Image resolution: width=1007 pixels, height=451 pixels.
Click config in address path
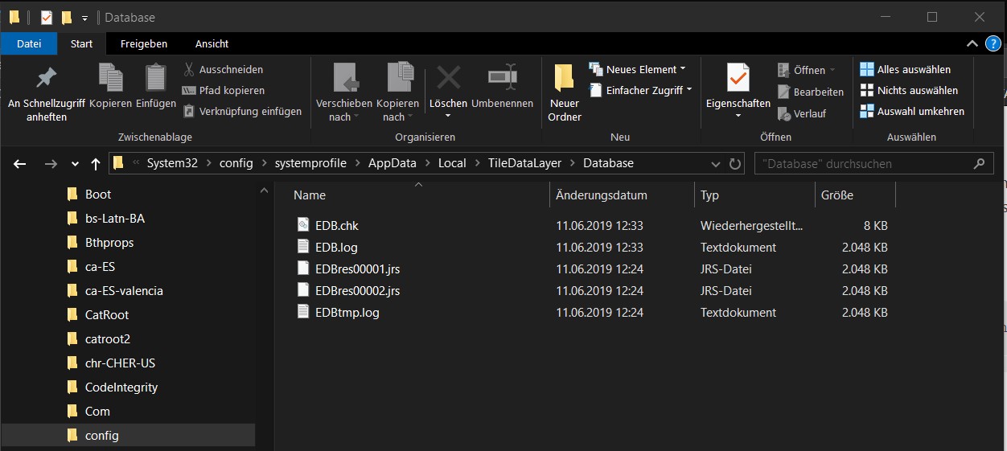click(x=236, y=163)
